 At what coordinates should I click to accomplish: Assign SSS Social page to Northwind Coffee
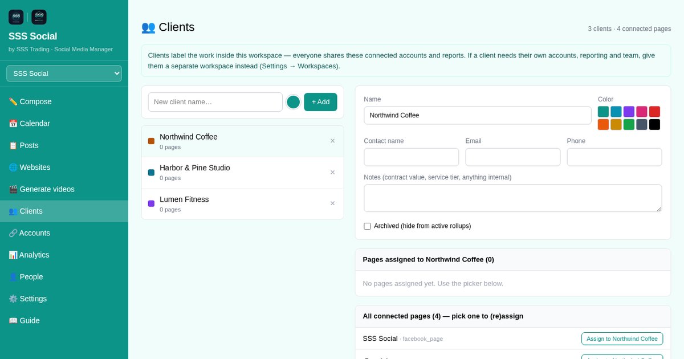coord(622,338)
